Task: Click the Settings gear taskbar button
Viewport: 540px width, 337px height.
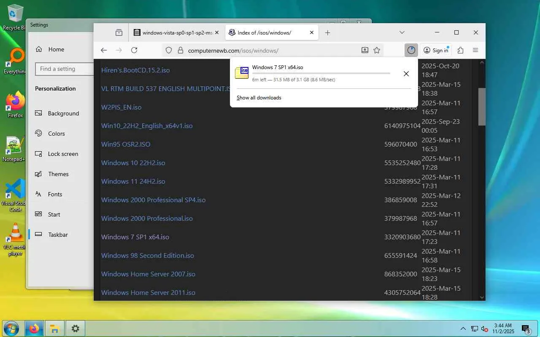Action: coord(75,329)
